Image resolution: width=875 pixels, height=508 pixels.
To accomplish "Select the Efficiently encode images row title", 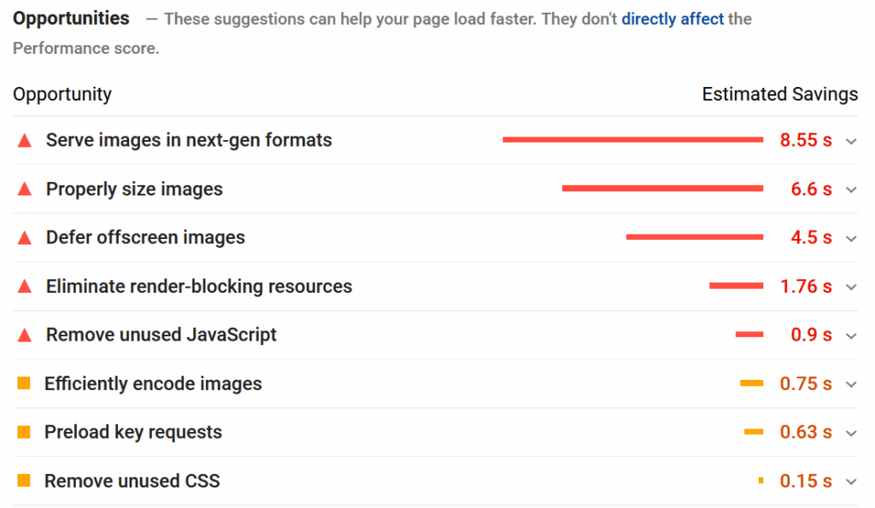I will click(153, 384).
